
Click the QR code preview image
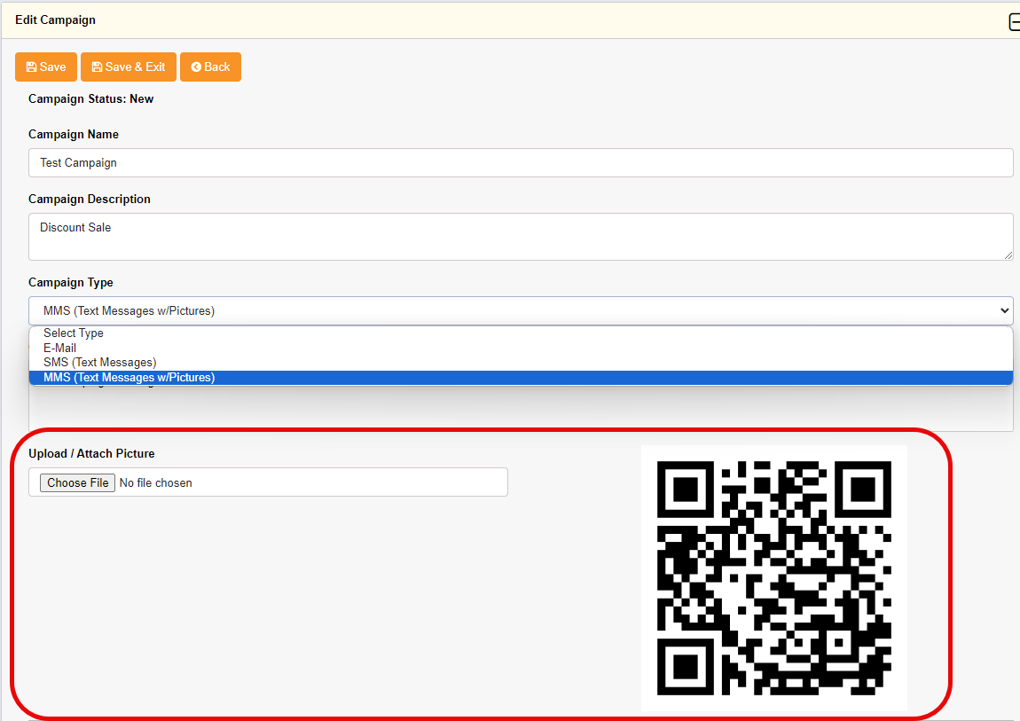(773, 576)
